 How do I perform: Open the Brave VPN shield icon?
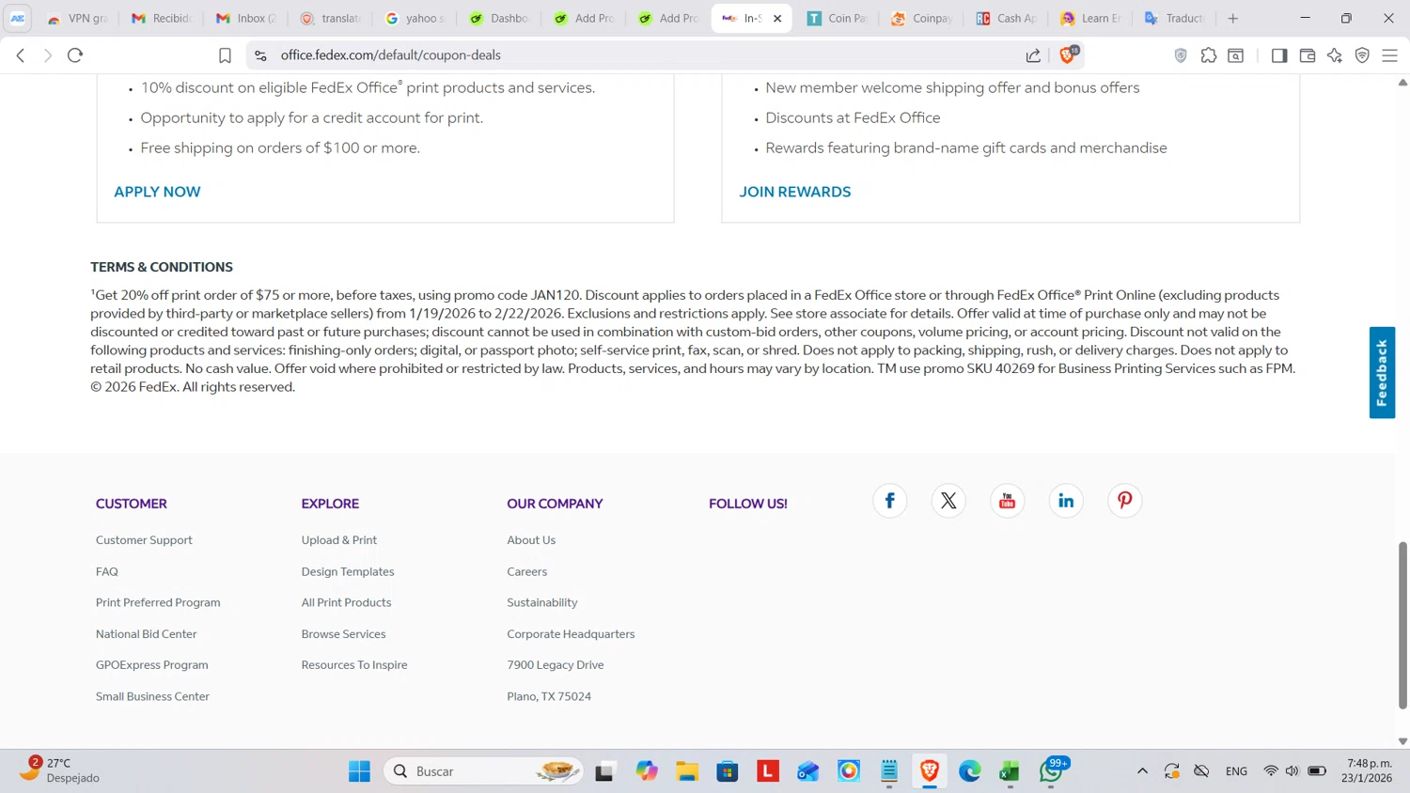[x=1362, y=55]
